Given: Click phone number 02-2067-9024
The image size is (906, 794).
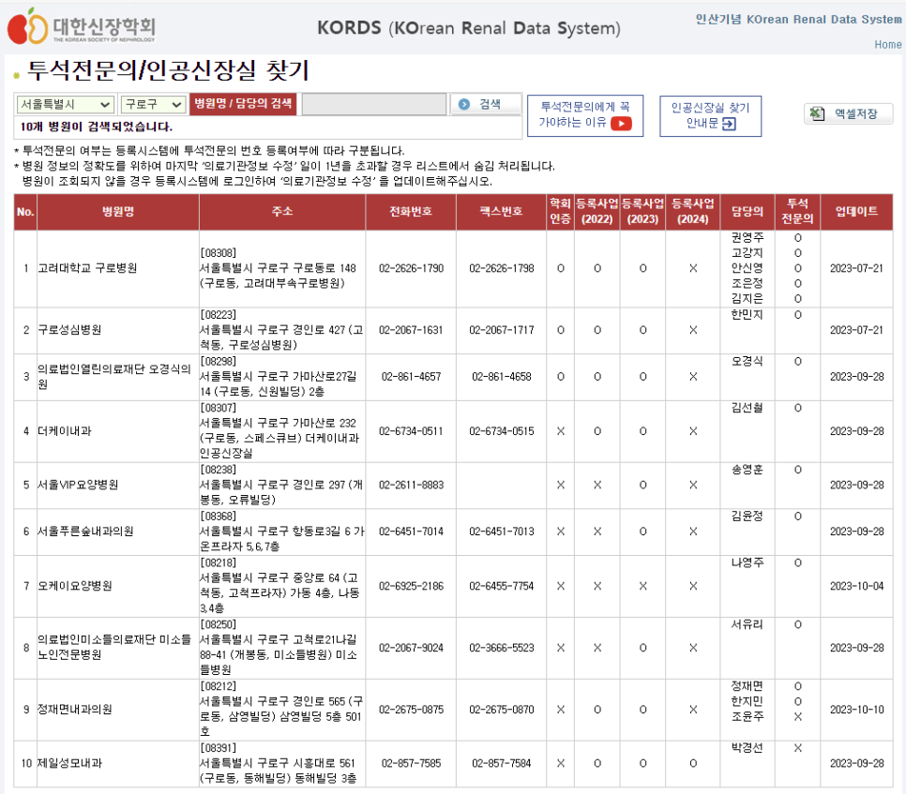Looking at the screenshot, I should pos(411,648).
